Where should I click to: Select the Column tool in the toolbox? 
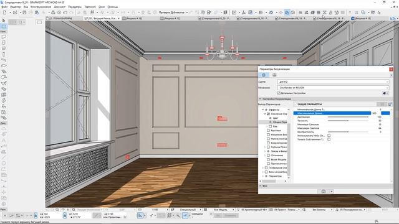[4, 54]
